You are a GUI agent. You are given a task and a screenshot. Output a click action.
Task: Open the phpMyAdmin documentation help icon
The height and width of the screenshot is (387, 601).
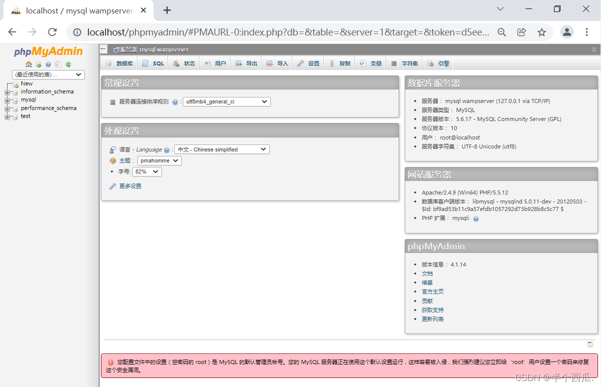48,64
